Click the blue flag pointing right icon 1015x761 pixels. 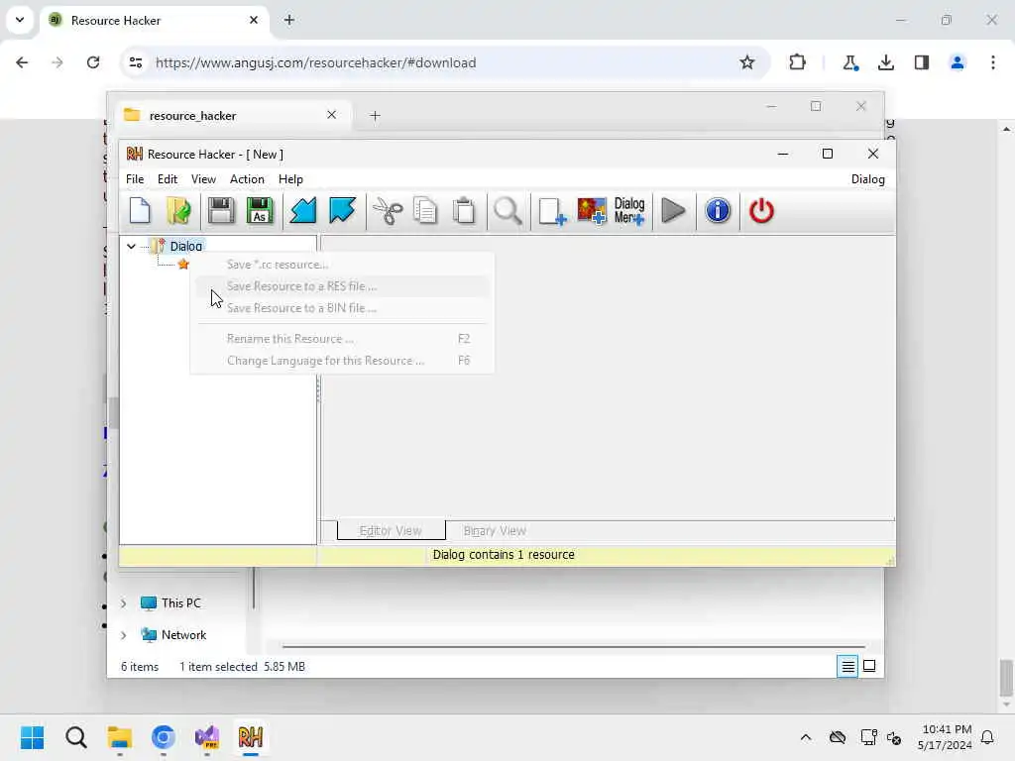click(342, 211)
